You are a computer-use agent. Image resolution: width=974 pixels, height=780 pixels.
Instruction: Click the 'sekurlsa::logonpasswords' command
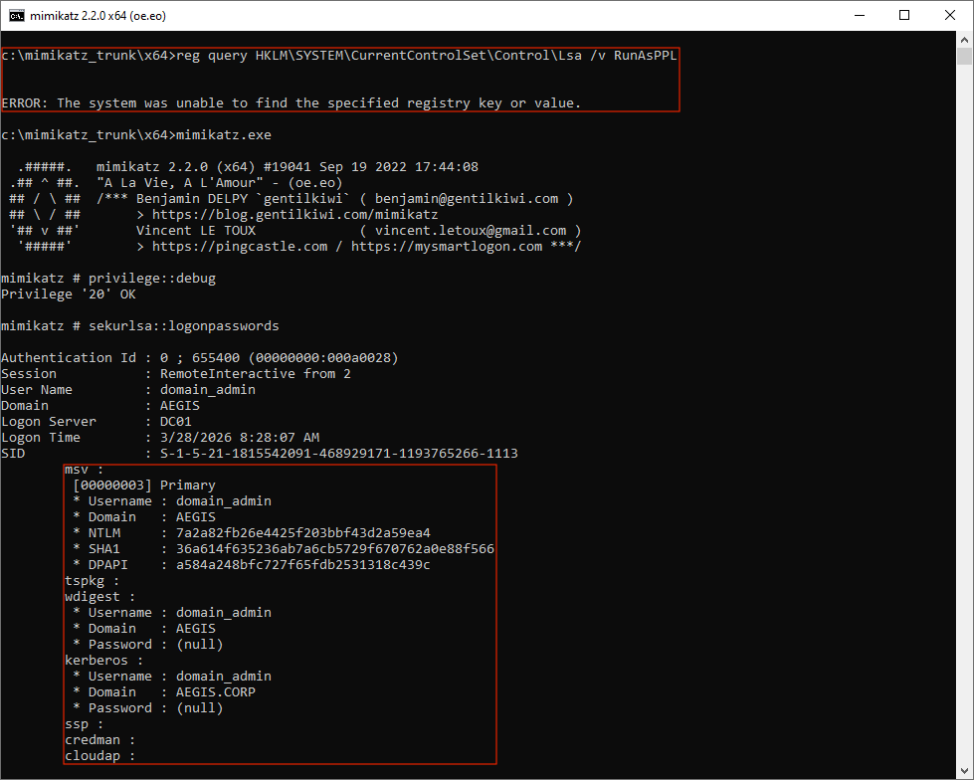184,326
